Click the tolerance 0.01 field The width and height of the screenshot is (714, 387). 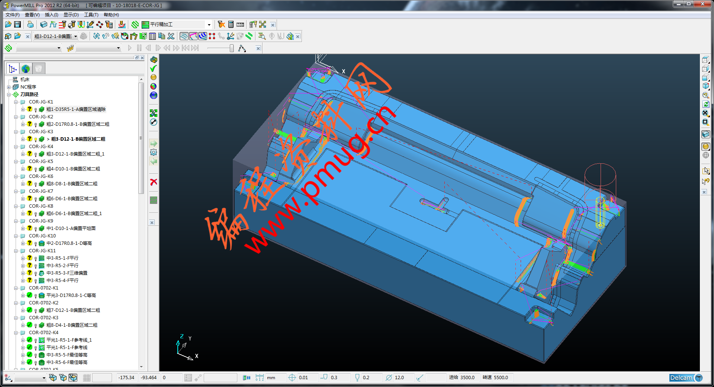pos(308,378)
